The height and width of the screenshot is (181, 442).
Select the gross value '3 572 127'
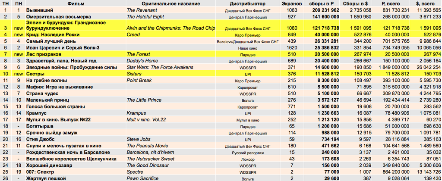click(x=328, y=100)
